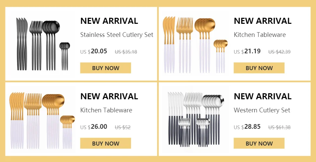Image resolution: width=316 pixels, height=162 pixels.
Task: Click BUY NOW for Western Cutlery Set
Action: coord(259,143)
